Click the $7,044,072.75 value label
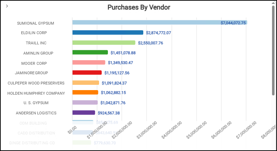The height and width of the screenshot is (151, 277). (233, 23)
